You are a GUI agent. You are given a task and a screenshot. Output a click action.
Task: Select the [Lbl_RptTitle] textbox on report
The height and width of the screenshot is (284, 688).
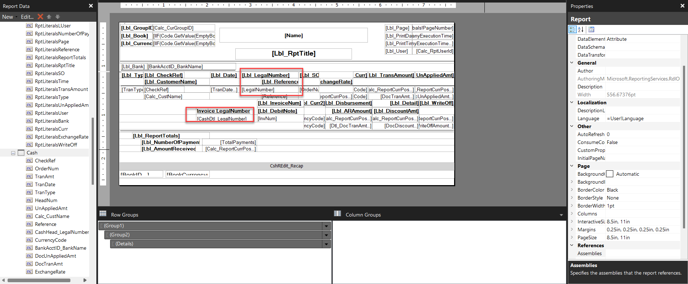pyautogui.click(x=293, y=54)
